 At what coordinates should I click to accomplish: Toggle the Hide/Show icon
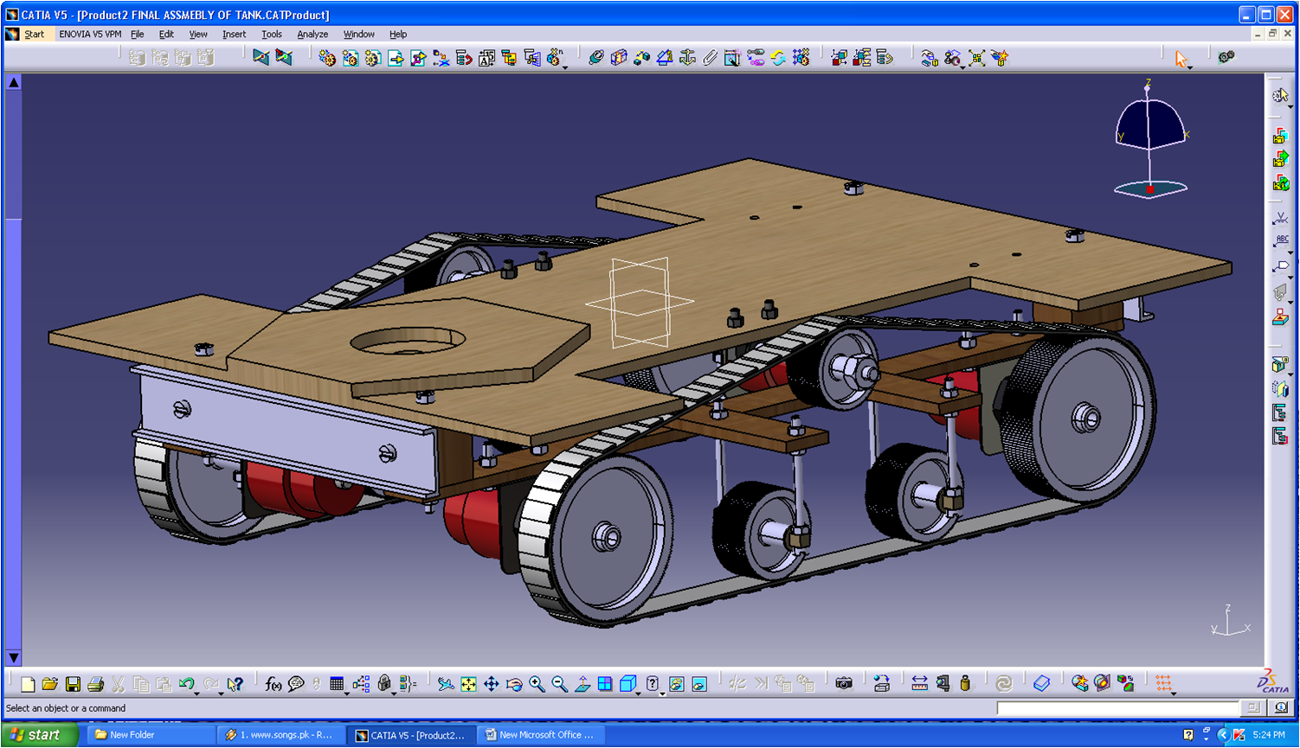[x=676, y=685]
